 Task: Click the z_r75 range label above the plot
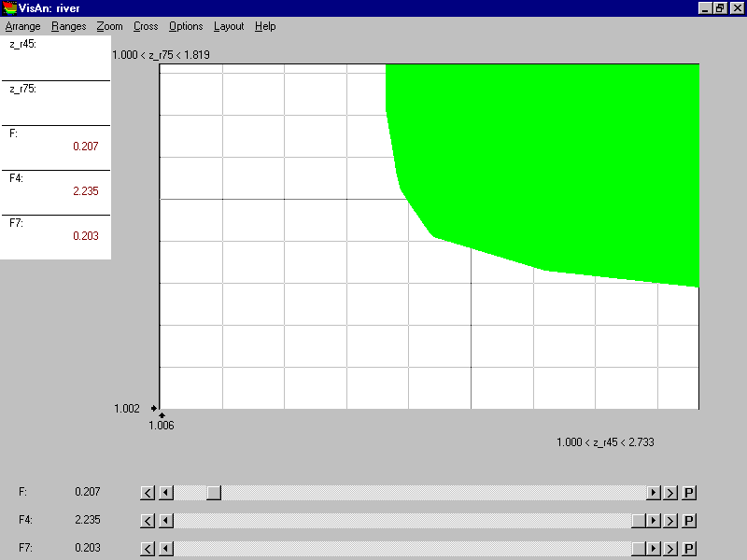point(161,55)
